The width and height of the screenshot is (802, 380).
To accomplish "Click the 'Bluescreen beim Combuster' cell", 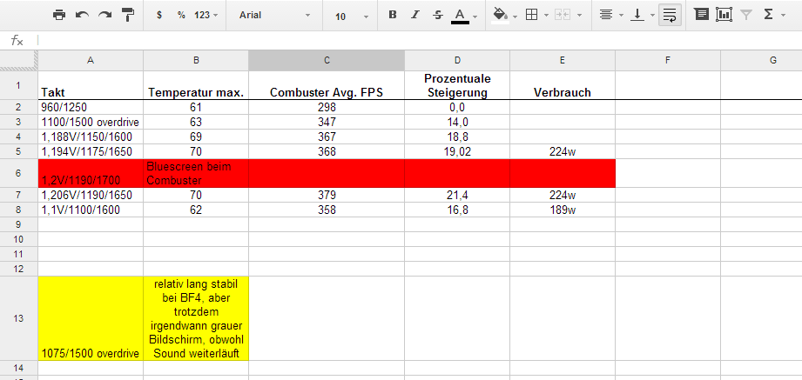I will 196,173.
